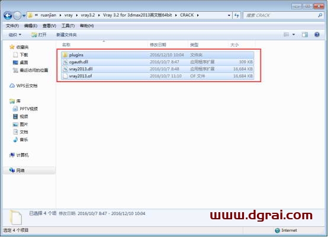Sort by the 修改日期 column header

pyautogui.click(x=158, y=45)
